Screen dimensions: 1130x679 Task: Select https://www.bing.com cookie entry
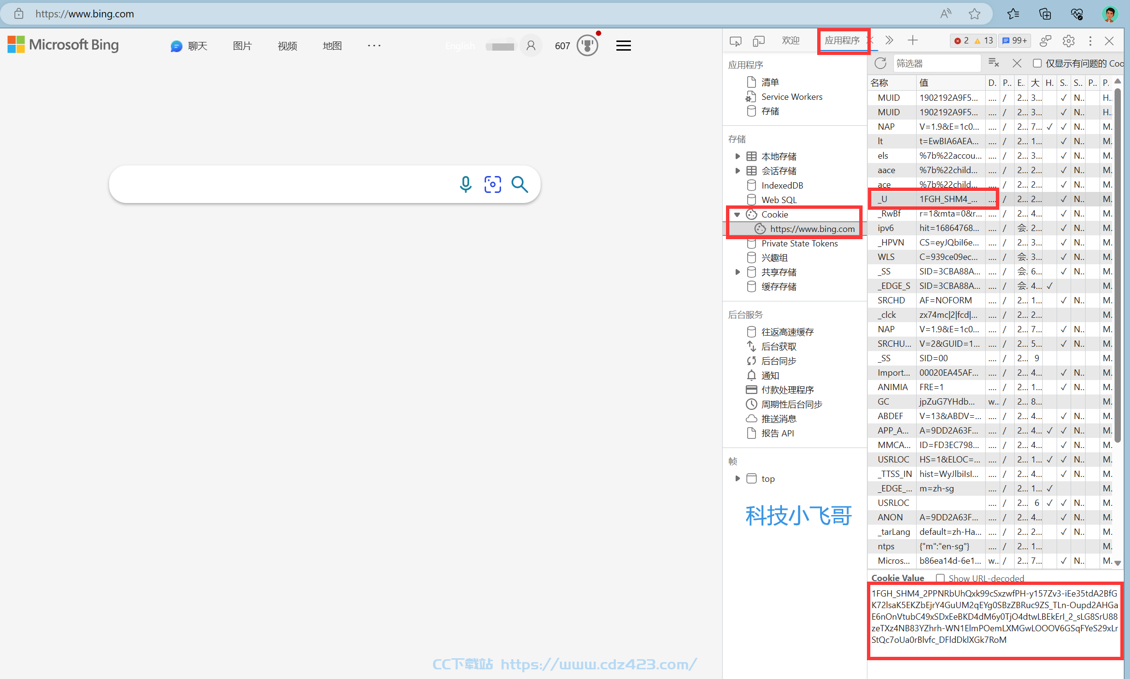point(812,229)
